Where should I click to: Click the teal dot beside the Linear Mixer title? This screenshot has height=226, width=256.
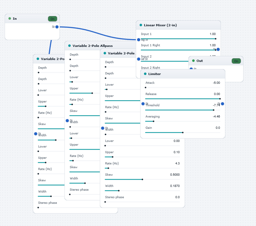pos(141,25)
